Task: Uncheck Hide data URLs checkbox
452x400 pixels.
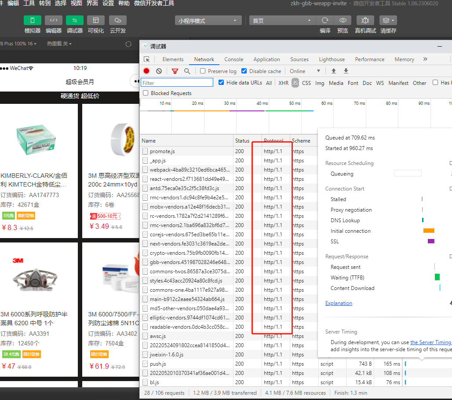Action: click(x=221, y=83)
